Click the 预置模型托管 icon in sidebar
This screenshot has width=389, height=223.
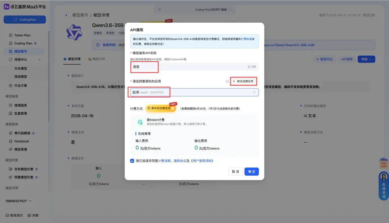(10, 177)
